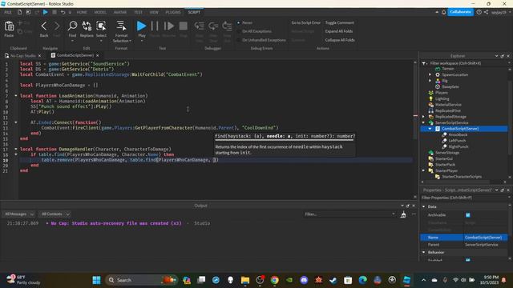513x288 pixels.
Task: Switch to the MODEL ribbon tab
Action: point(100,12)
